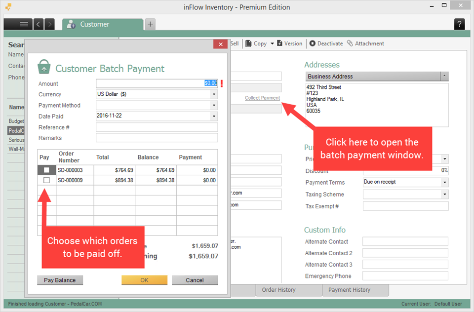The width and height of the screenshot is (474, 312).
Task: Go forward with the right arrow button
Action: [49, 24]
